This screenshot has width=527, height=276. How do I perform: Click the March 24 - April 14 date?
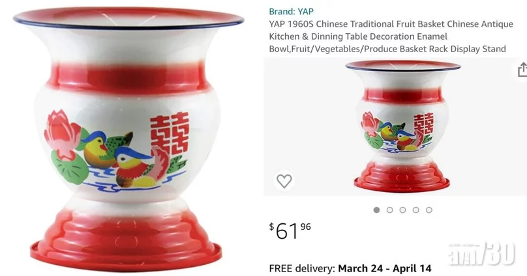(385, 268)
